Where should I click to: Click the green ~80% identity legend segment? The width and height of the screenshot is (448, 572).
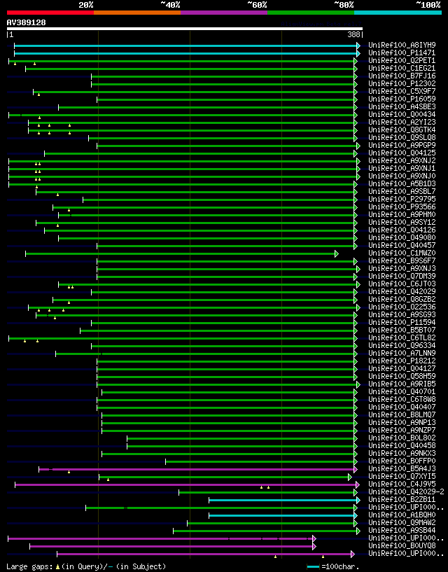tap(311, 13)
